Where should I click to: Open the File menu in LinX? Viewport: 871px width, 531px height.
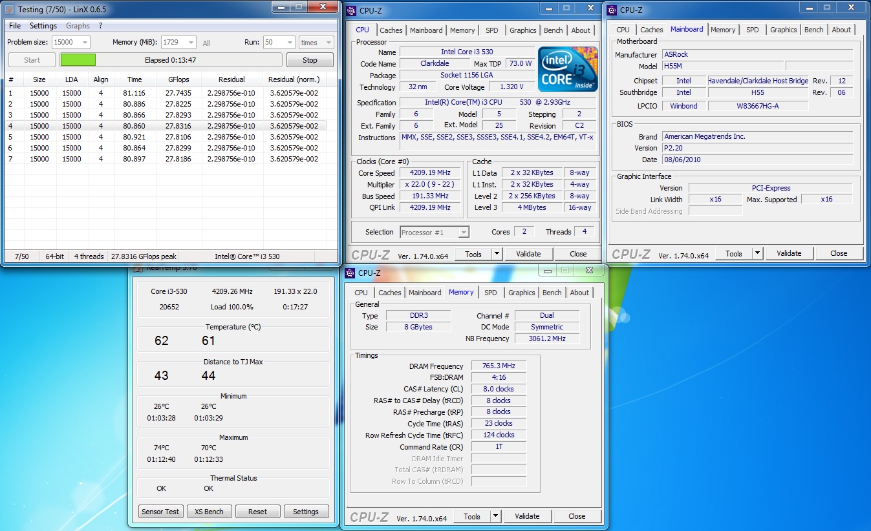point(15,26)
